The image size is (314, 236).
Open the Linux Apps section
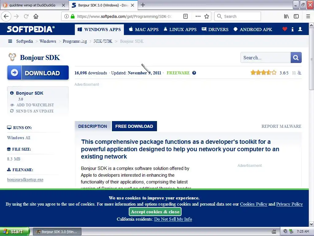coord(180,29)
